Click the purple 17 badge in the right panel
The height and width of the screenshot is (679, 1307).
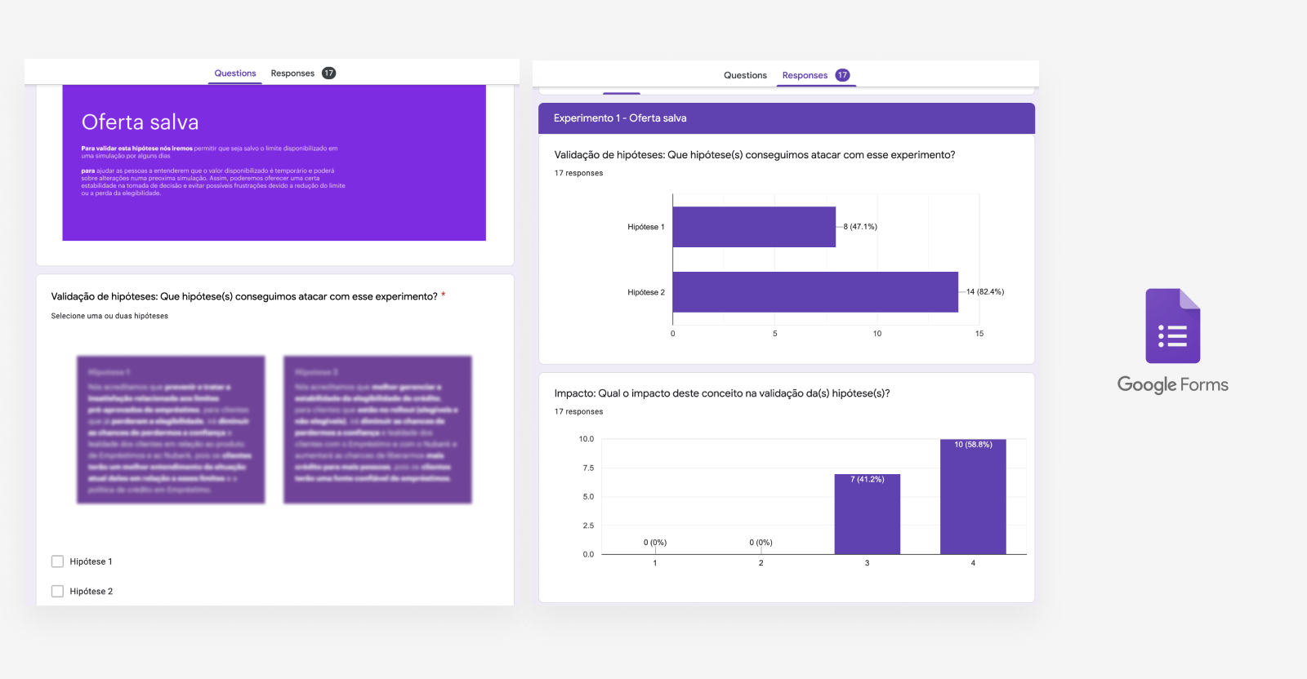(842, 75)
